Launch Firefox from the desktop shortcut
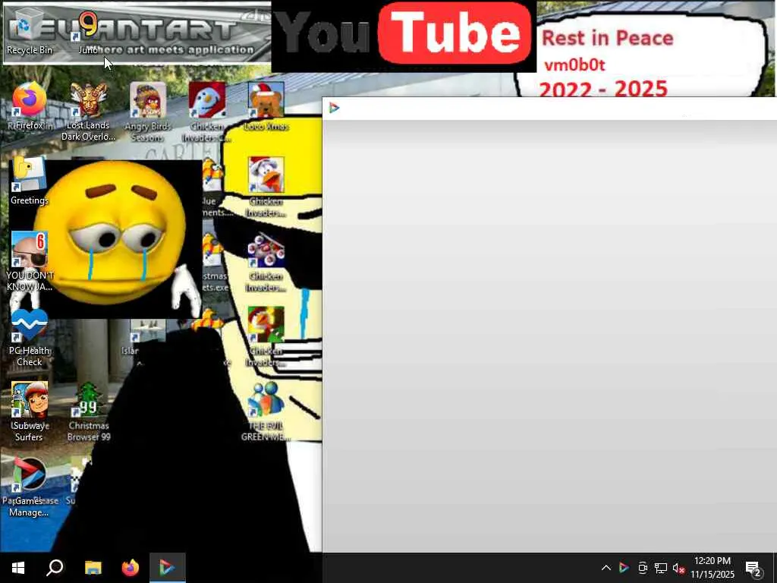 (30, 106)
